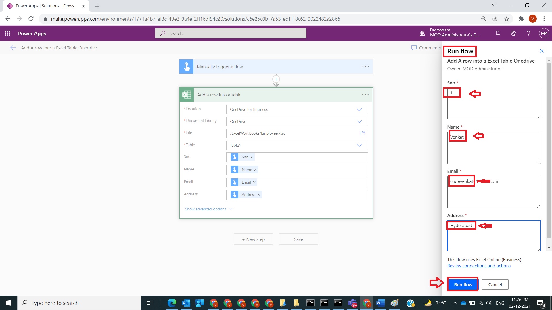This screenshot has height=310, width=552.
Task: Open the Power Apps app launcher waffle
Action: pos(8,33)
